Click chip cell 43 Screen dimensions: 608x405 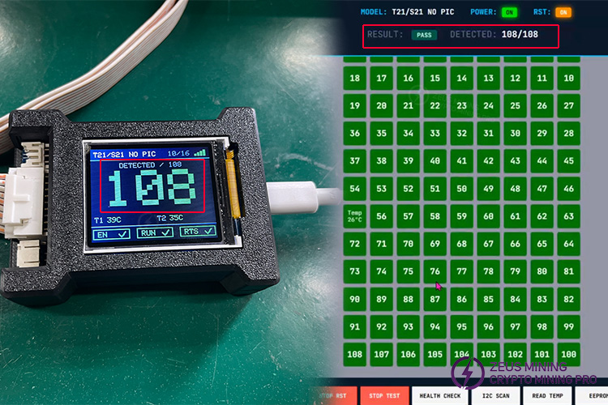(x=515, y=161)
